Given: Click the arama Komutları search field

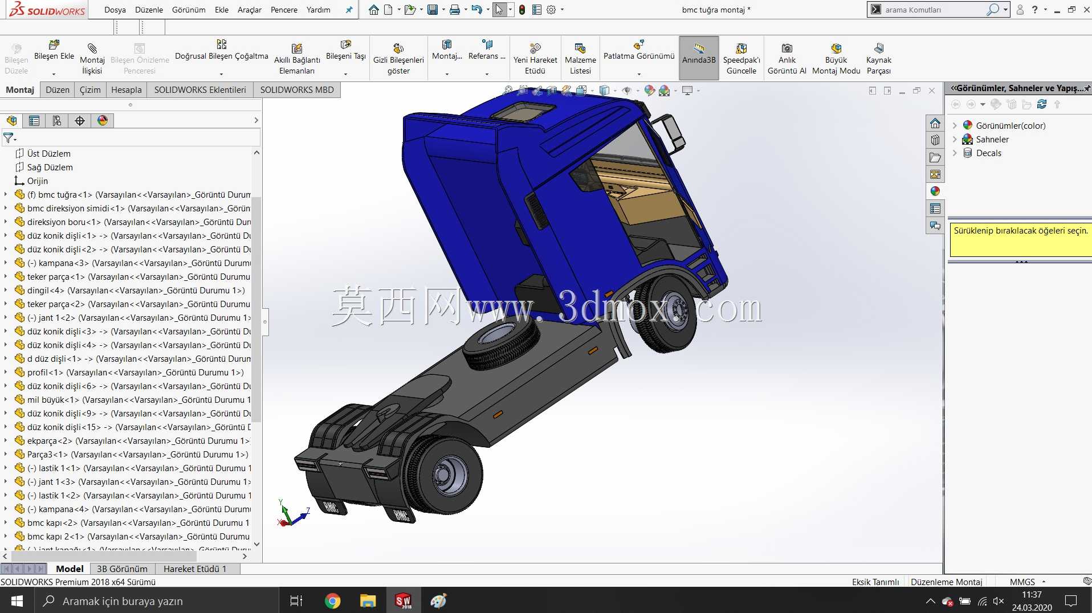Looking at the screenshot, I should (935, 10).
